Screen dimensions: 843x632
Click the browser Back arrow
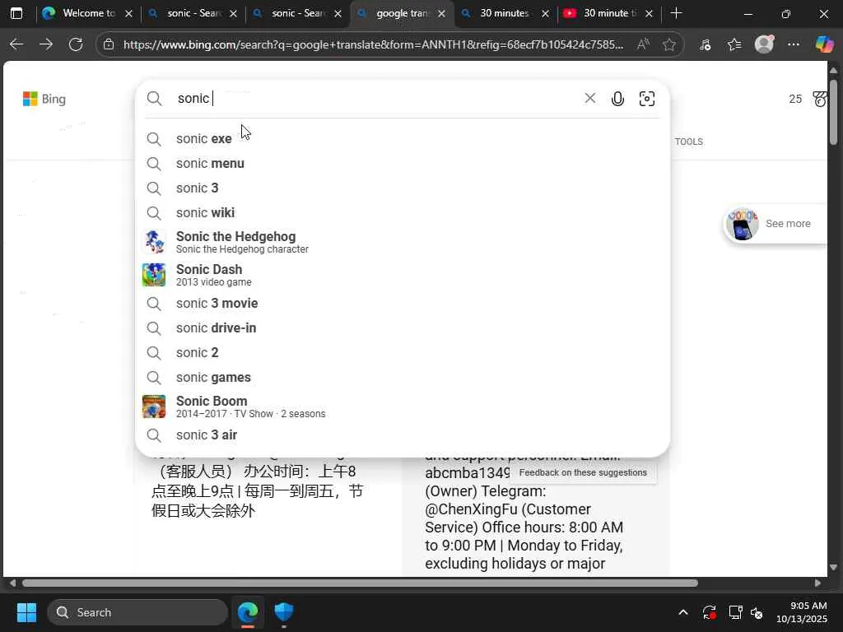pyautogui.click(x=16, y=44)
